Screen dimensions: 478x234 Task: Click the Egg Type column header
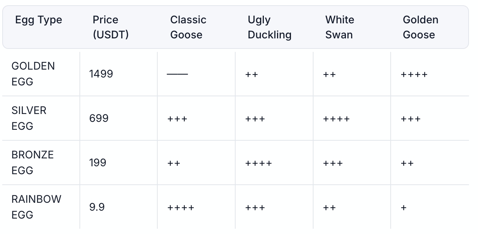click(39, 20)
